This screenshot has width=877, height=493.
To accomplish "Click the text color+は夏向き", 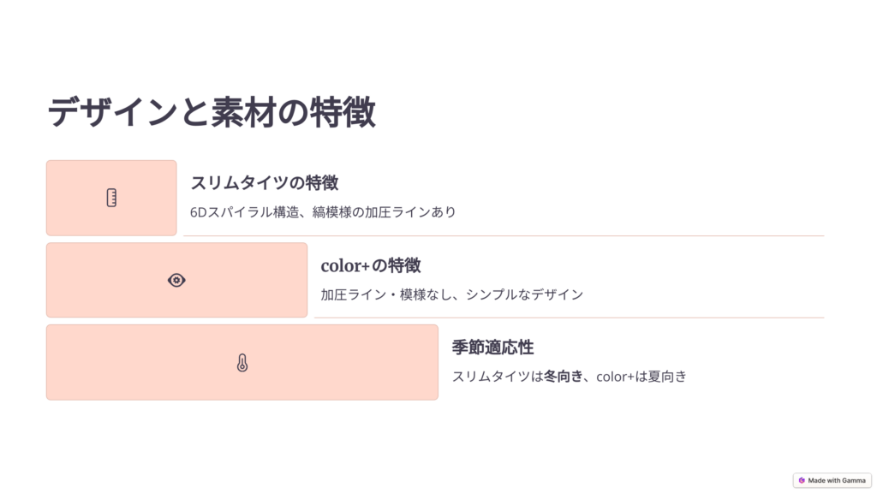I will 641,377.
